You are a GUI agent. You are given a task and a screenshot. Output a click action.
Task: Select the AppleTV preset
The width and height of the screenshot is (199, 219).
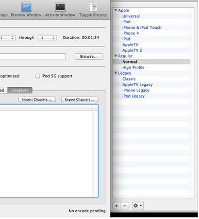click(x=130, y=44)
